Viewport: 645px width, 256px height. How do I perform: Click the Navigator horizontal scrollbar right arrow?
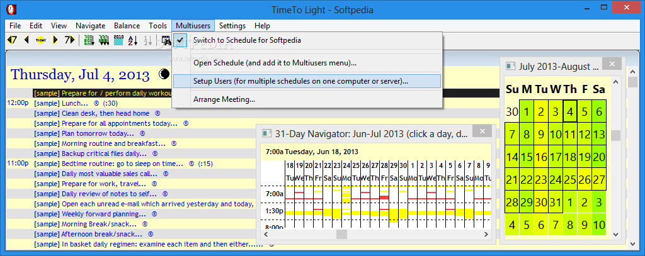tap(487, 234)
